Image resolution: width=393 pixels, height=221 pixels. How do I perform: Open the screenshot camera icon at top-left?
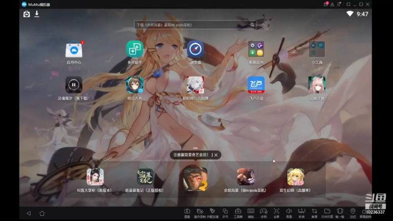[x=27, y=14]
